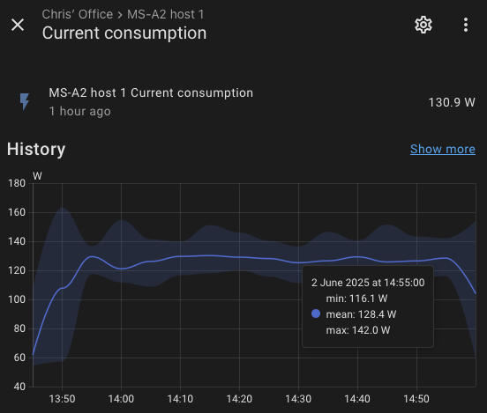Click the History section heading

36,149
